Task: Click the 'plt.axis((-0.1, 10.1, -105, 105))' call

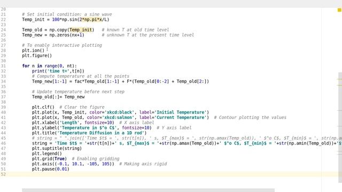Action: [x=73, y=164]
